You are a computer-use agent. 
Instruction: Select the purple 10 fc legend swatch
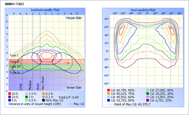[x=10, y=97]
